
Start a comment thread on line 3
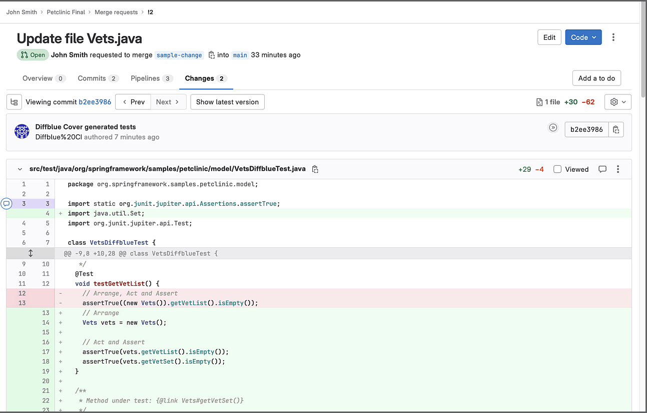(7, 203)
